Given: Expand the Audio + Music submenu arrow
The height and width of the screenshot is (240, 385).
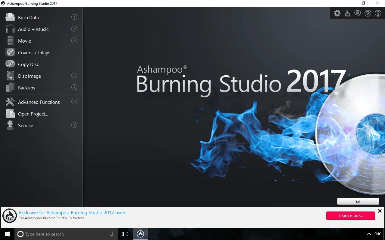Looking at the screenshot, I should coord(74,29).
